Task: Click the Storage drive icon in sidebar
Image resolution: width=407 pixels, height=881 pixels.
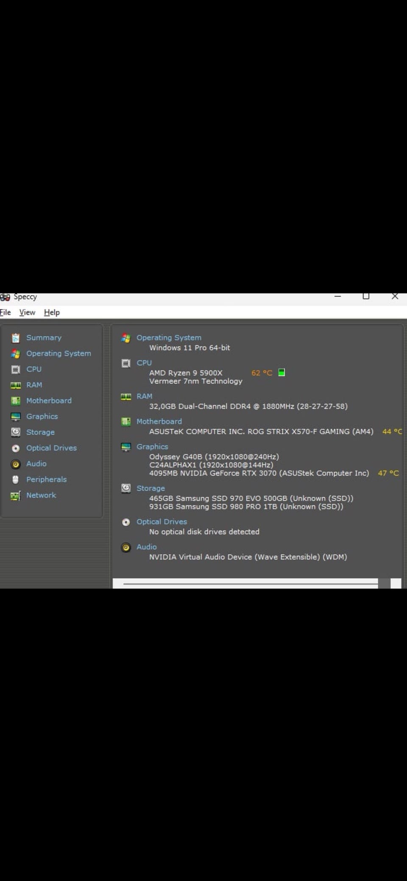Action: click(x=16, y=432)
